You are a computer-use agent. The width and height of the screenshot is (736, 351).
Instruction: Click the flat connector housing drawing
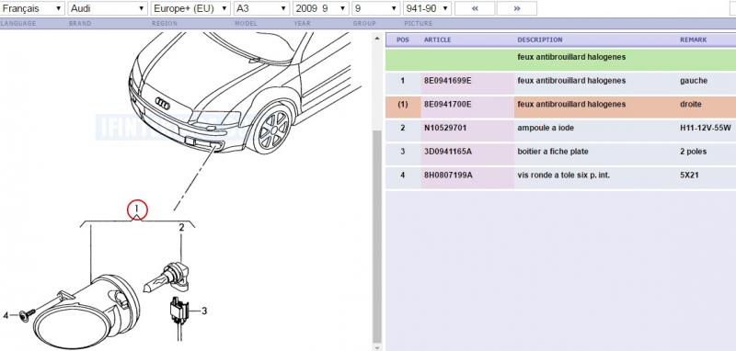(178, 311)
